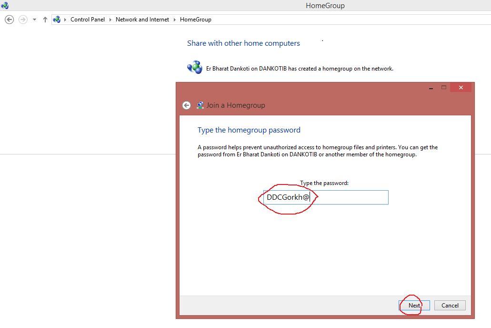Click the HomeGroup window title text

pos(325,6)
